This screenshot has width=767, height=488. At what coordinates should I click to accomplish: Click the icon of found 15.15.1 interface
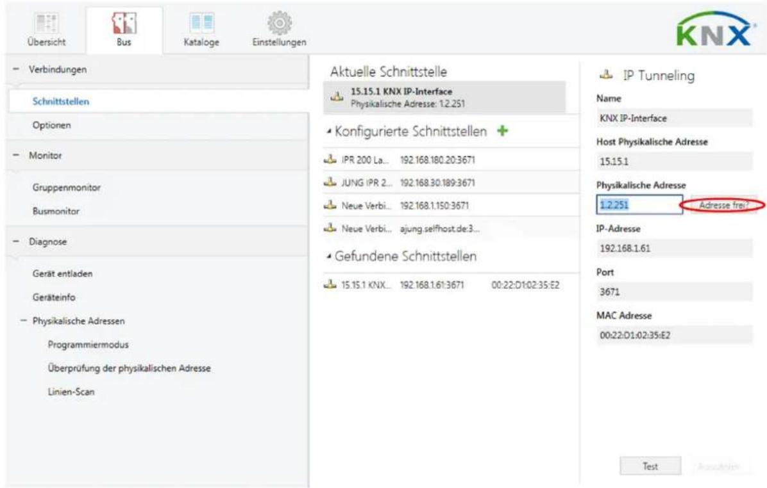point(330,284)
